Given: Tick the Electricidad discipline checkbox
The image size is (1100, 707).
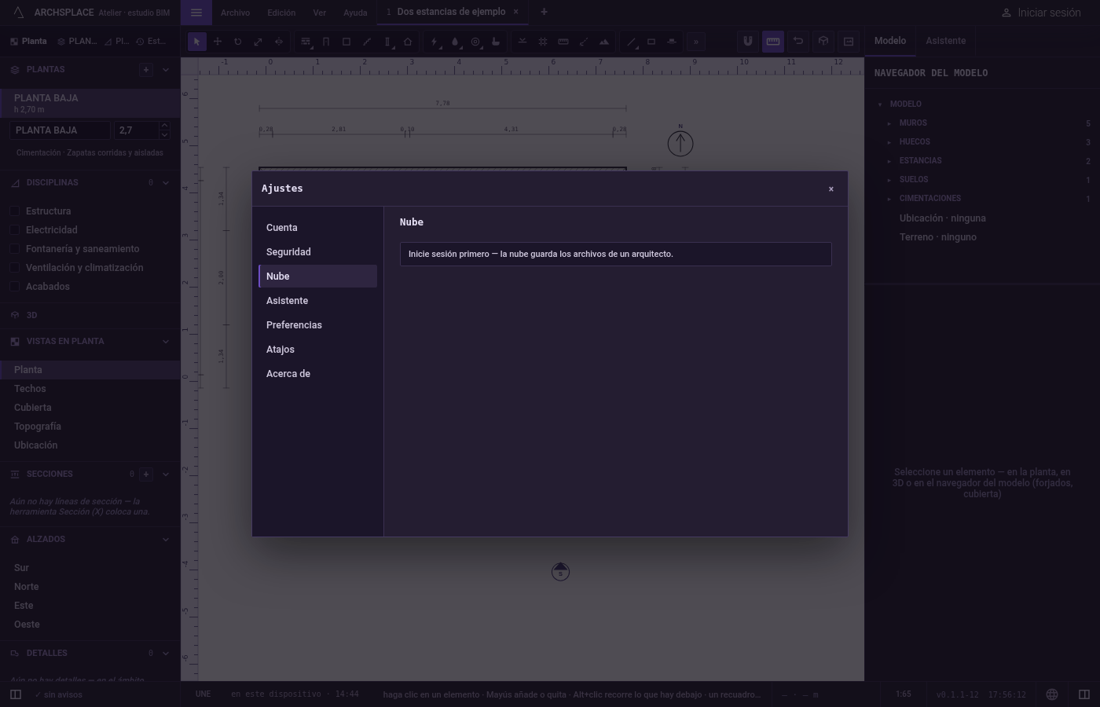Looking at the screenshot, I should [x=14, y=230].
